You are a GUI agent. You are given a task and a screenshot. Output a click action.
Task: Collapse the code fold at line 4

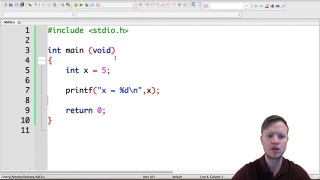click(41, 60)
